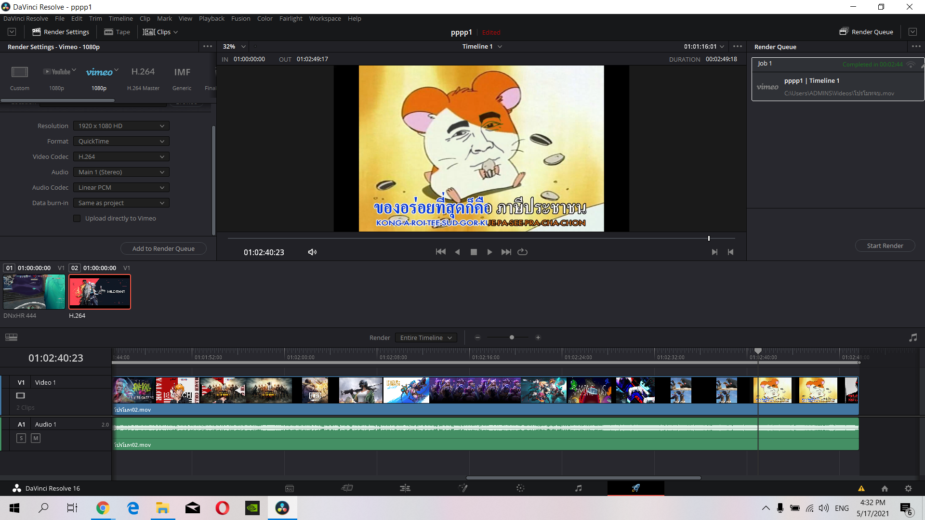This screenshot has width=925, height=520.
Task: Open the Fusion page icon
Action: [x=463, y=488]
